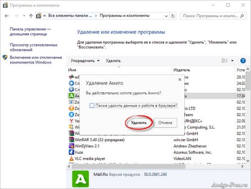Cancel uninstall via the Отмена button
The image size is (251, 189).
[x=166, y=123]
